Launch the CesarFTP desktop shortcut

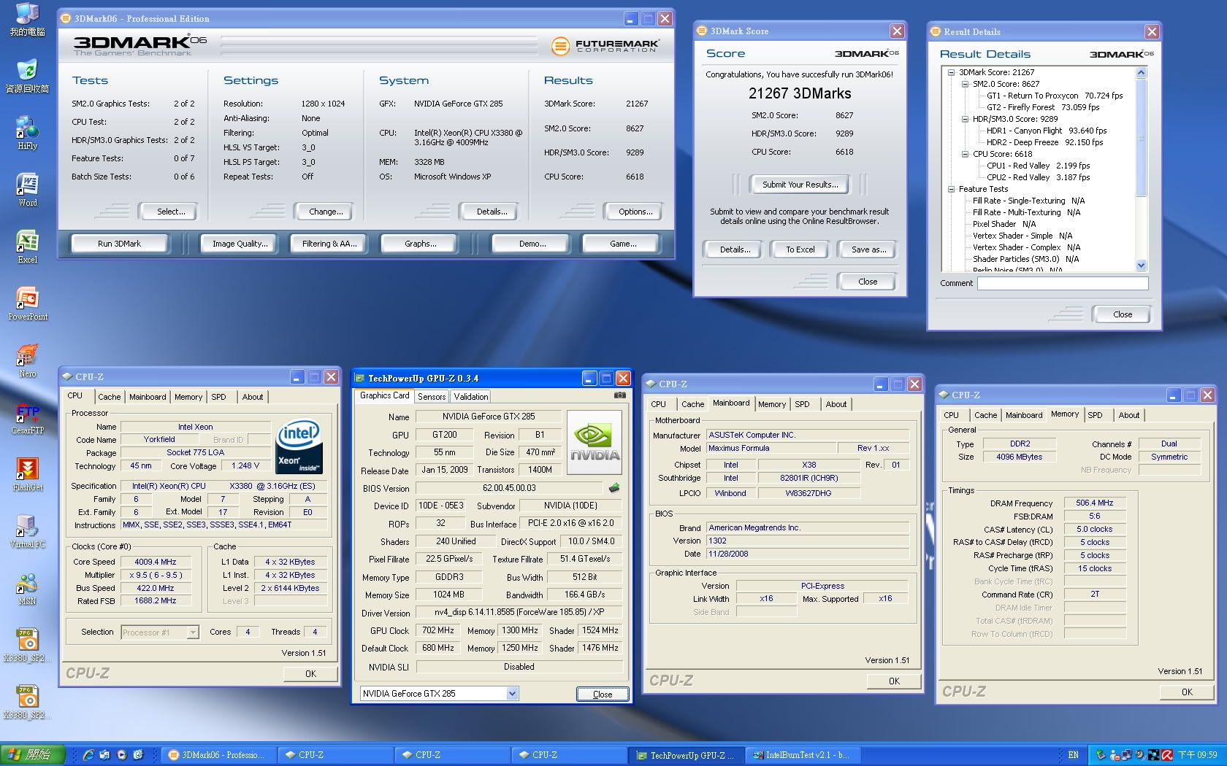click(27, 418)
